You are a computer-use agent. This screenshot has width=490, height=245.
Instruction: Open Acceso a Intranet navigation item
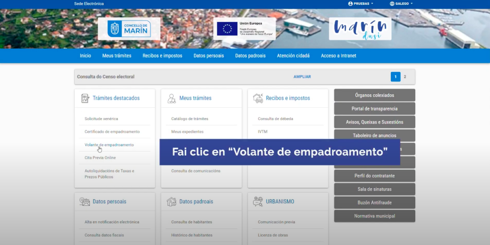point(339,56)
